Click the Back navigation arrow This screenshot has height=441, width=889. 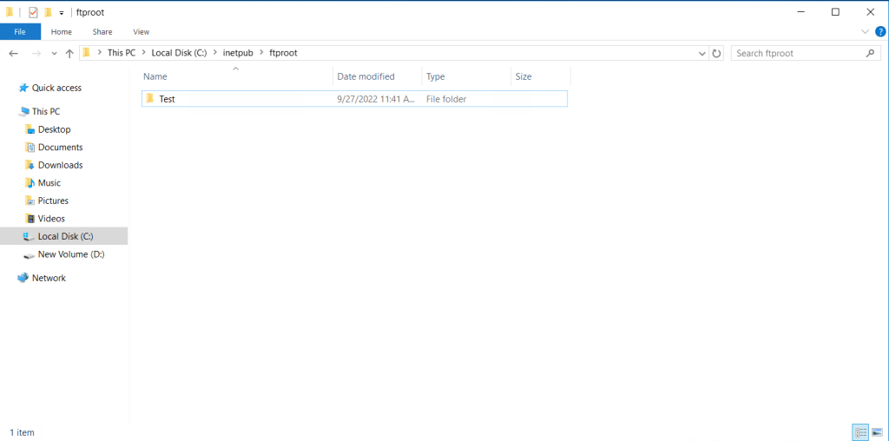point(14,53)
